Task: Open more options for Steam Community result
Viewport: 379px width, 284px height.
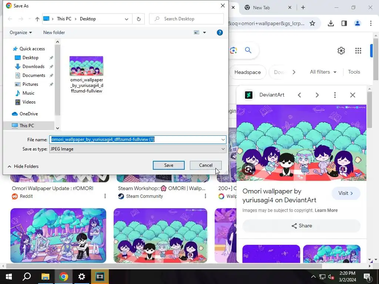Action: click(x=205, y=196)
